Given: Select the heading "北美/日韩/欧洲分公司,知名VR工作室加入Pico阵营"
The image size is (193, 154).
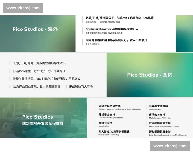Looking at the screenshot, I should (x=120, y=18).
